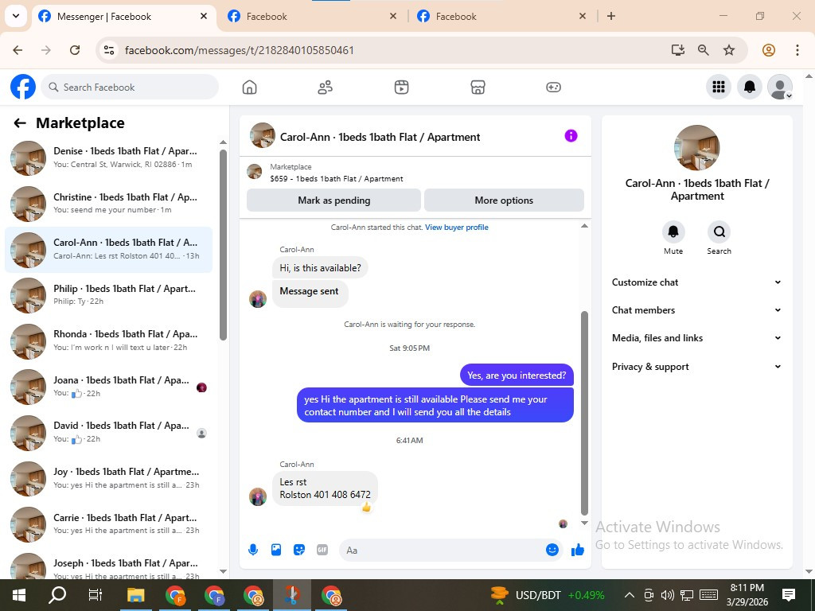Image resolution: width=815 pixels, height=611 pixels.
Task: Click the Search magnifier in chat details
Action: point(719,232)
